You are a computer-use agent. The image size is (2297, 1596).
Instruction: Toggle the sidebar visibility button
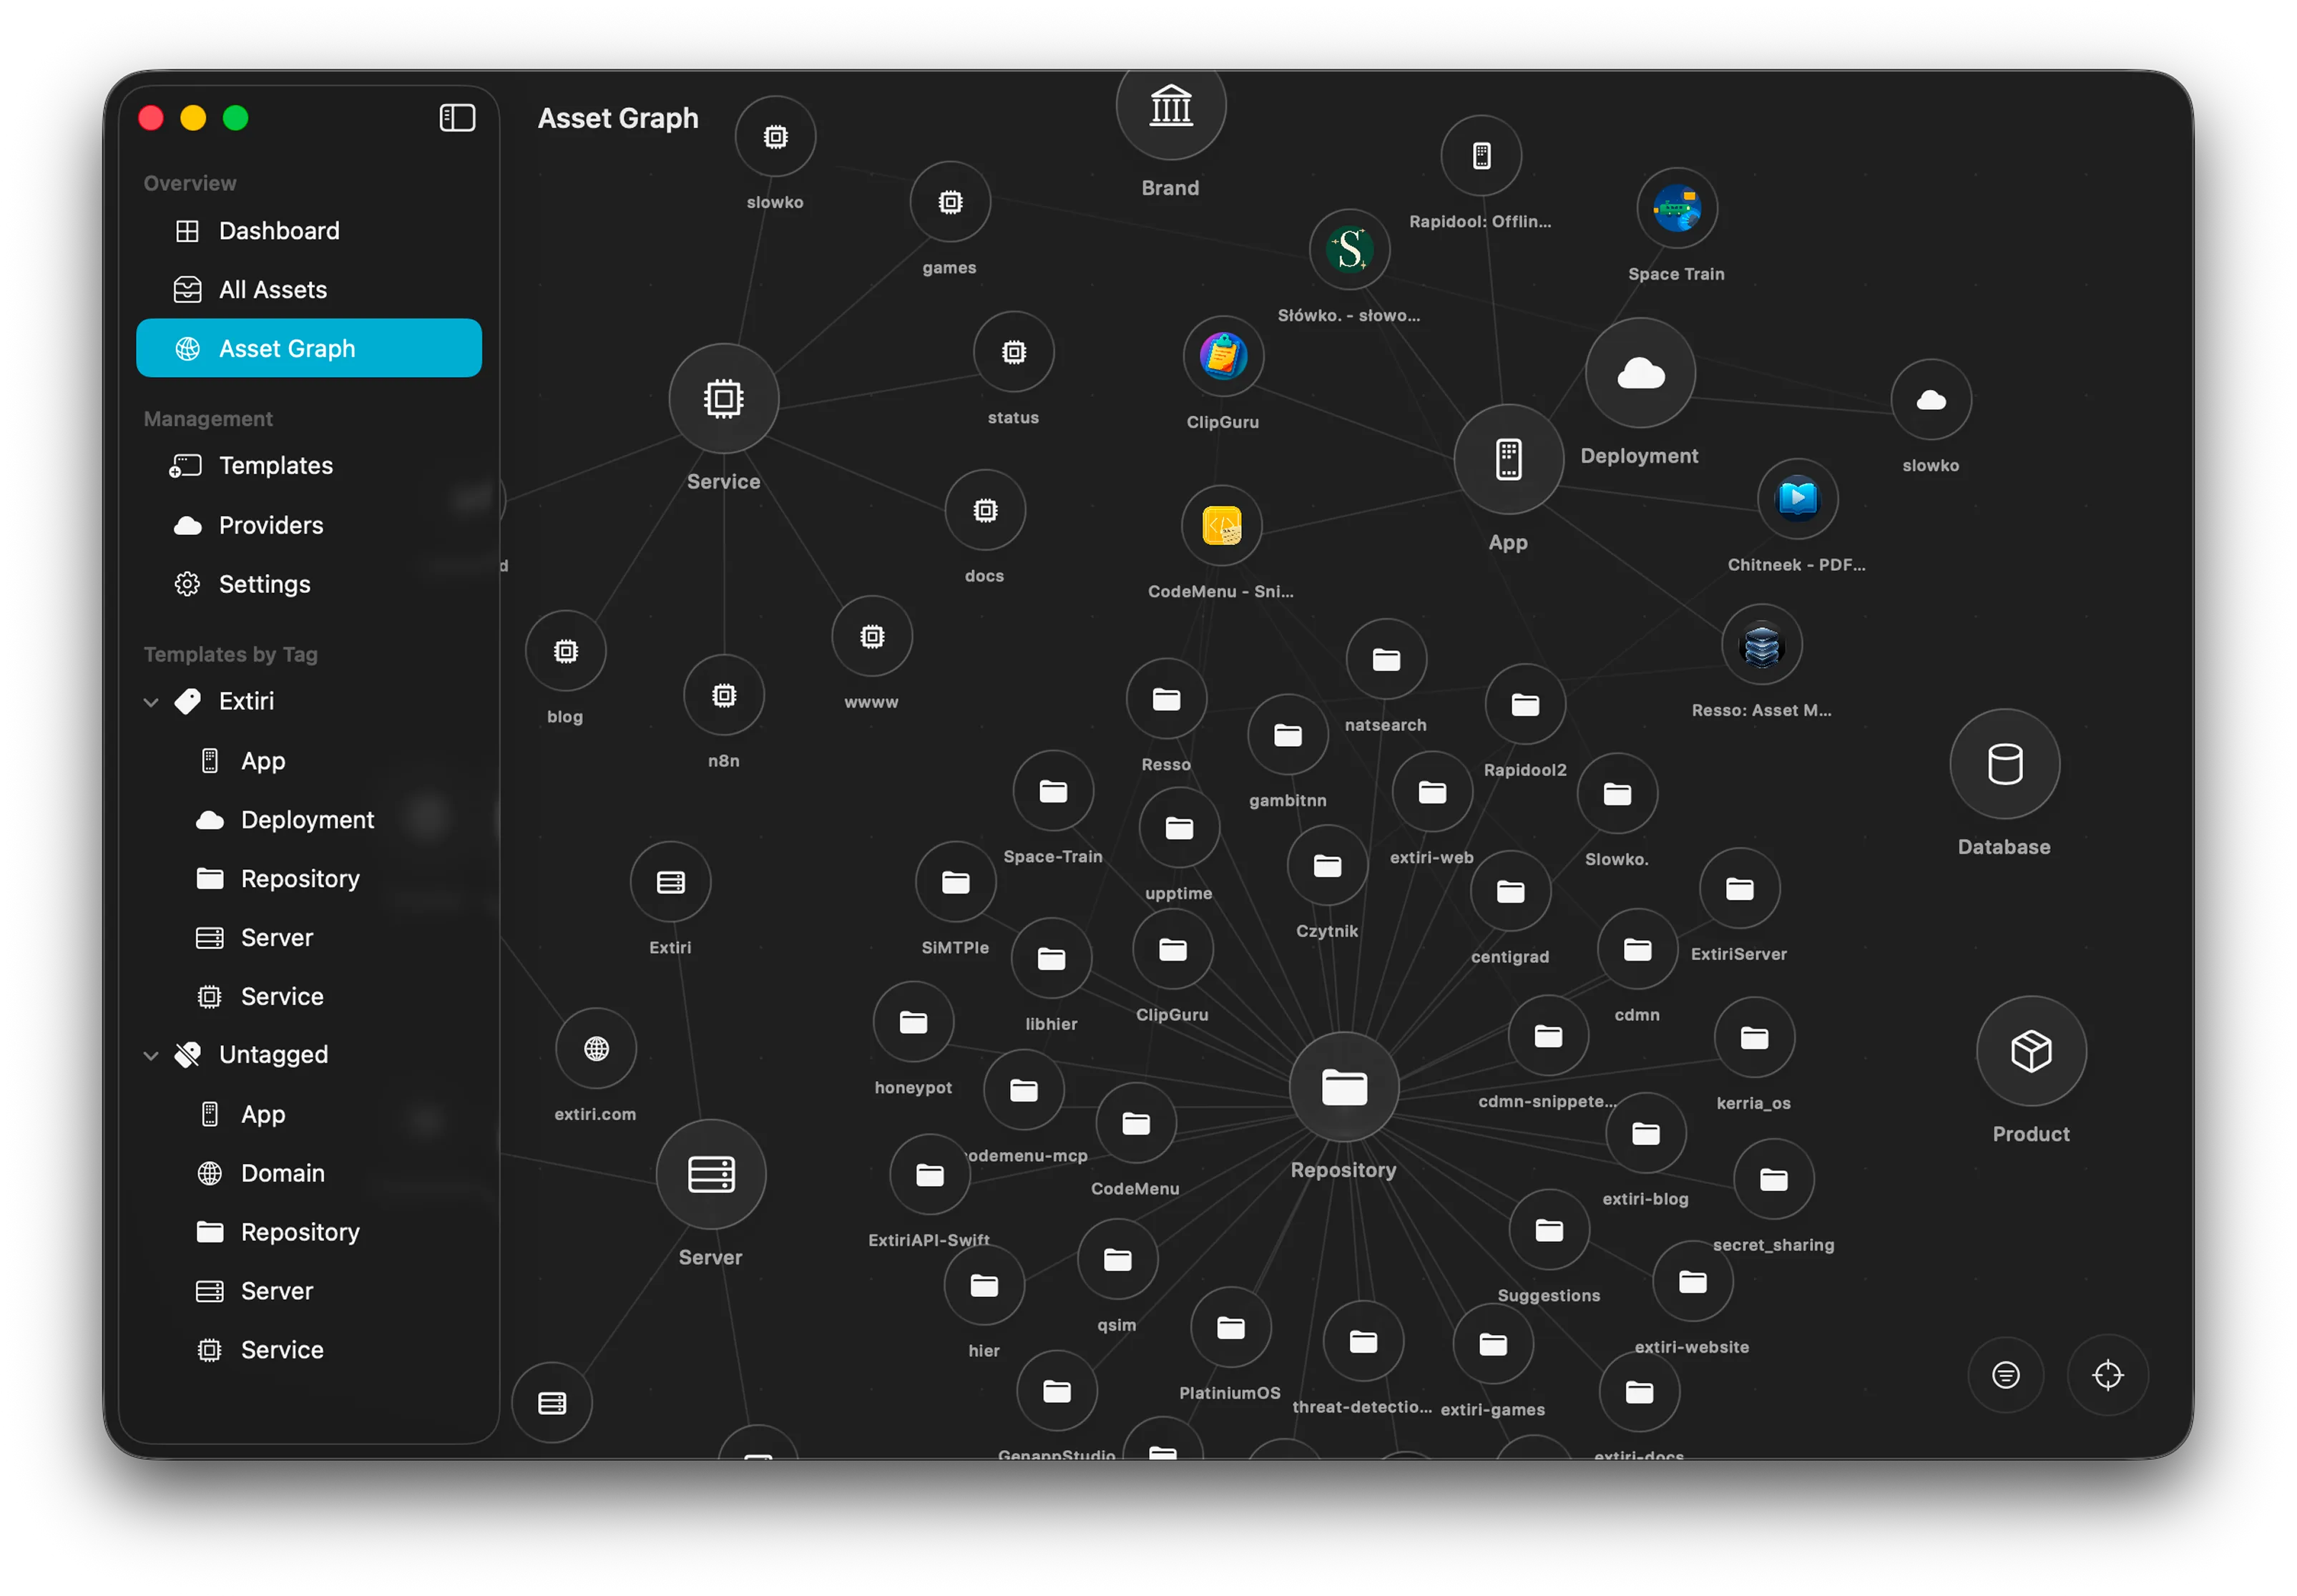pyautogui.click(x=457, y=118)
